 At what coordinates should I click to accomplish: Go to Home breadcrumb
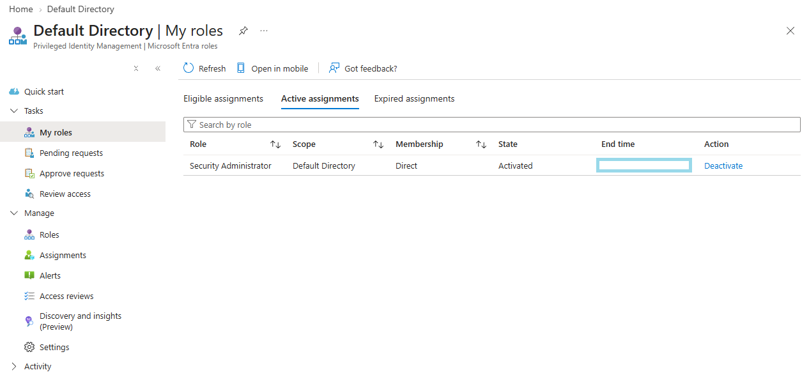pyautogui.click(x=21, y=9)
